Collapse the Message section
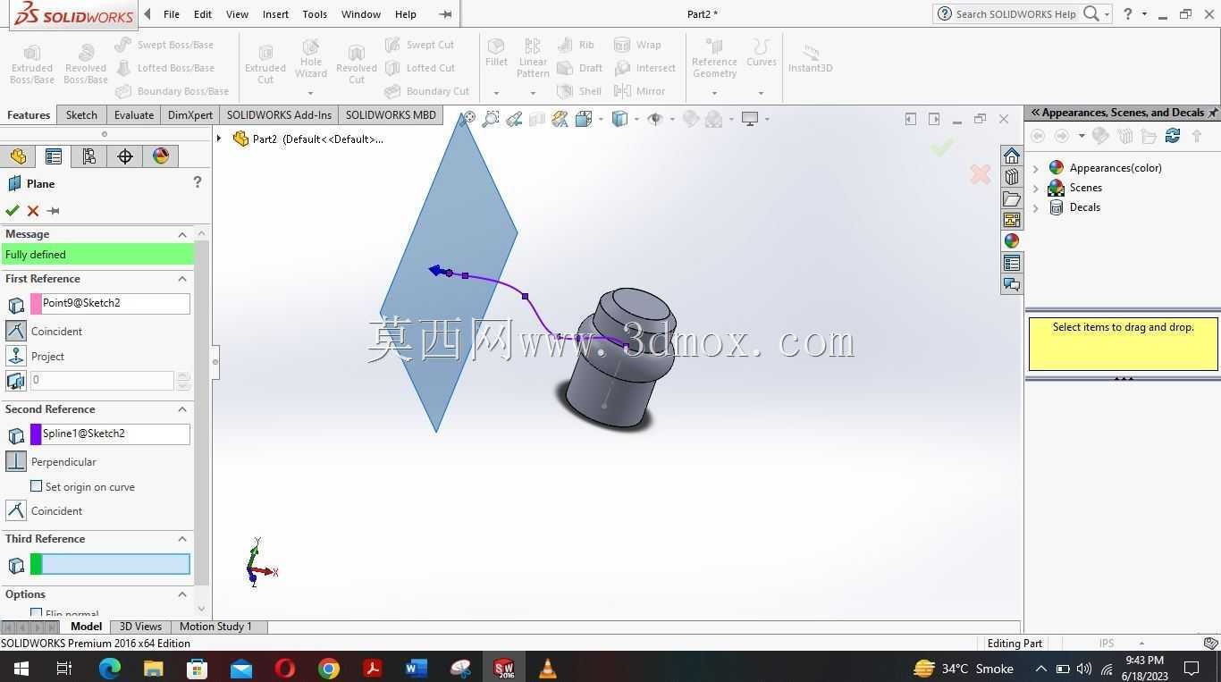1221x682 pixels. coord(182,234)
